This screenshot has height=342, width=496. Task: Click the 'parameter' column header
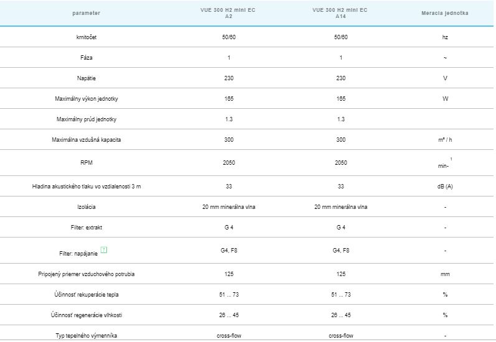pyautogui.click(x=86, y=13)
